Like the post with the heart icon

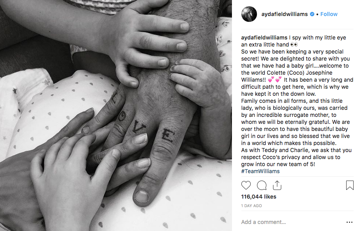[246, 185]
